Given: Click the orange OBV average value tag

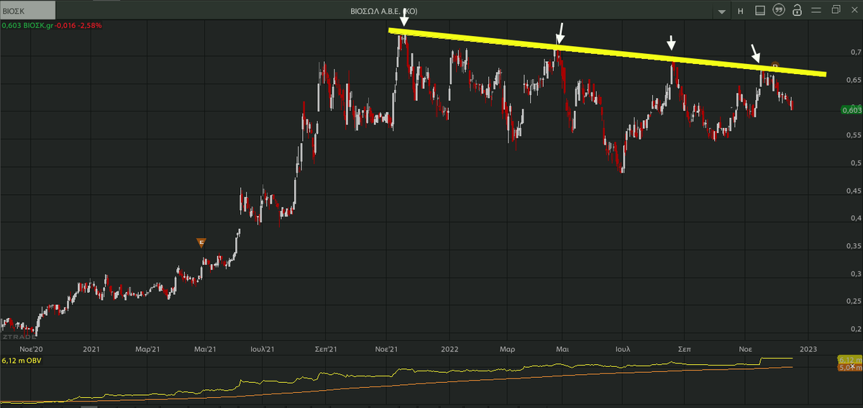Looking at the screenshot, I should click(849, 368).
